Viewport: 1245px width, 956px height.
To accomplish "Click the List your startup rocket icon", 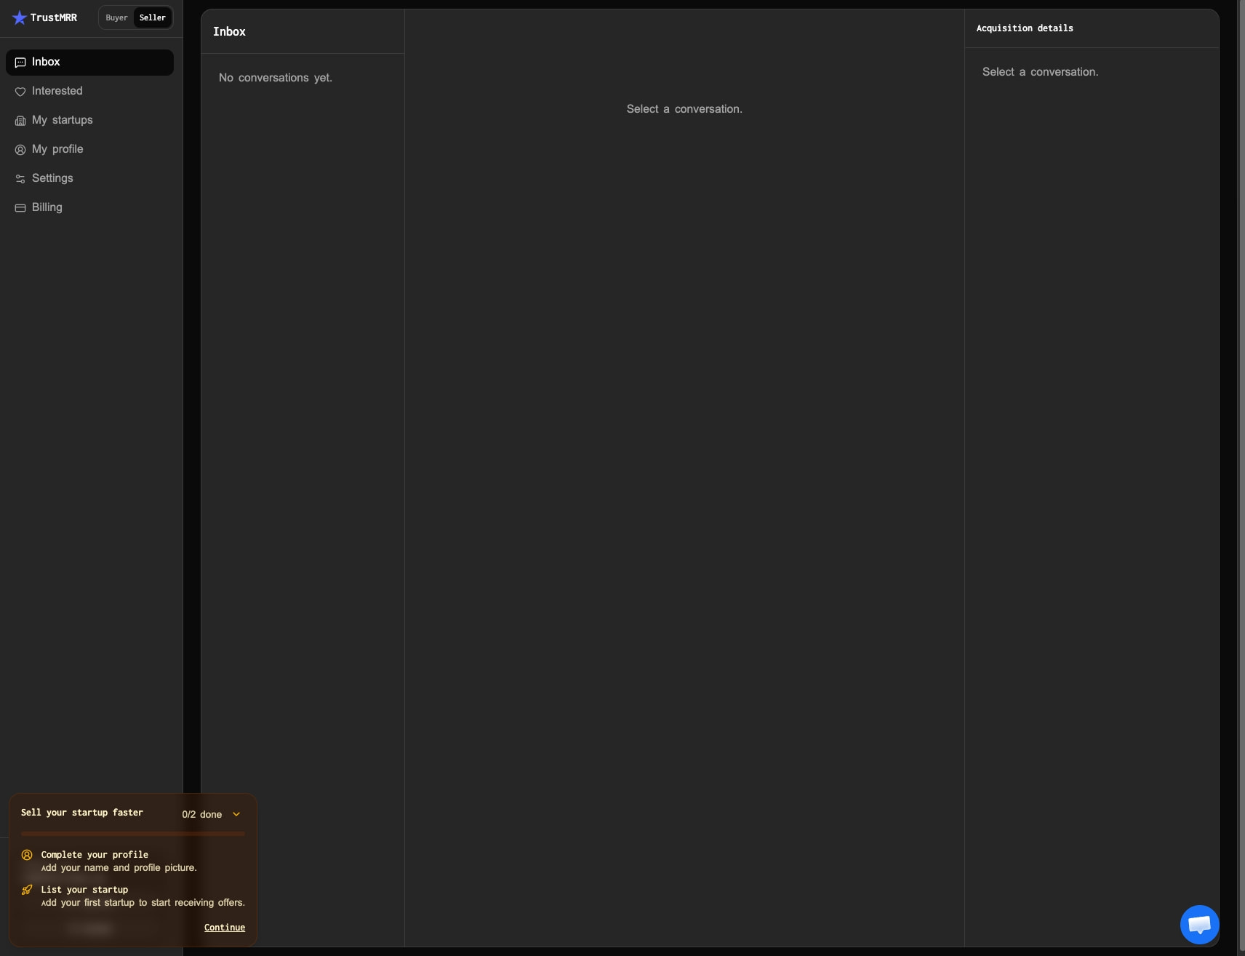I will pyautogui.click(x=27, y=890).
